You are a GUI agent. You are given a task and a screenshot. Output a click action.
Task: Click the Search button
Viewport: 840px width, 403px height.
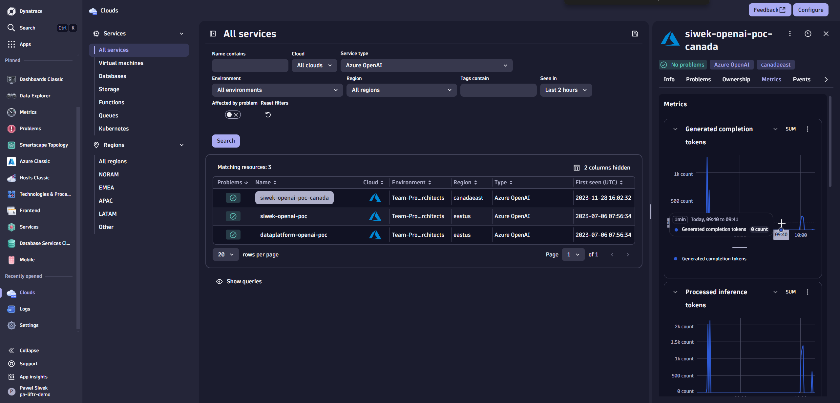tap(225, 141)
